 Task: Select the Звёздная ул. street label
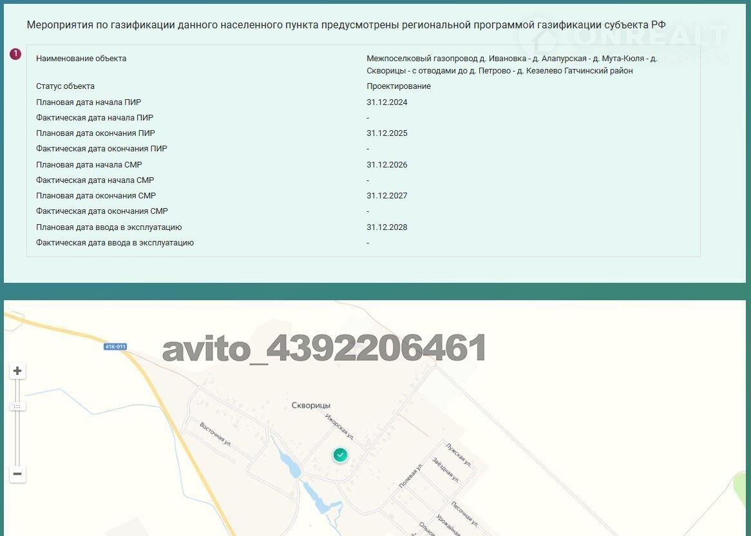click(446, 469)
